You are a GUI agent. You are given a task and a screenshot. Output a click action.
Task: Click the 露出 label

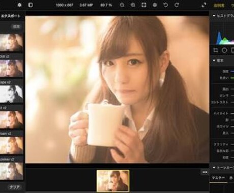(225, 89)
